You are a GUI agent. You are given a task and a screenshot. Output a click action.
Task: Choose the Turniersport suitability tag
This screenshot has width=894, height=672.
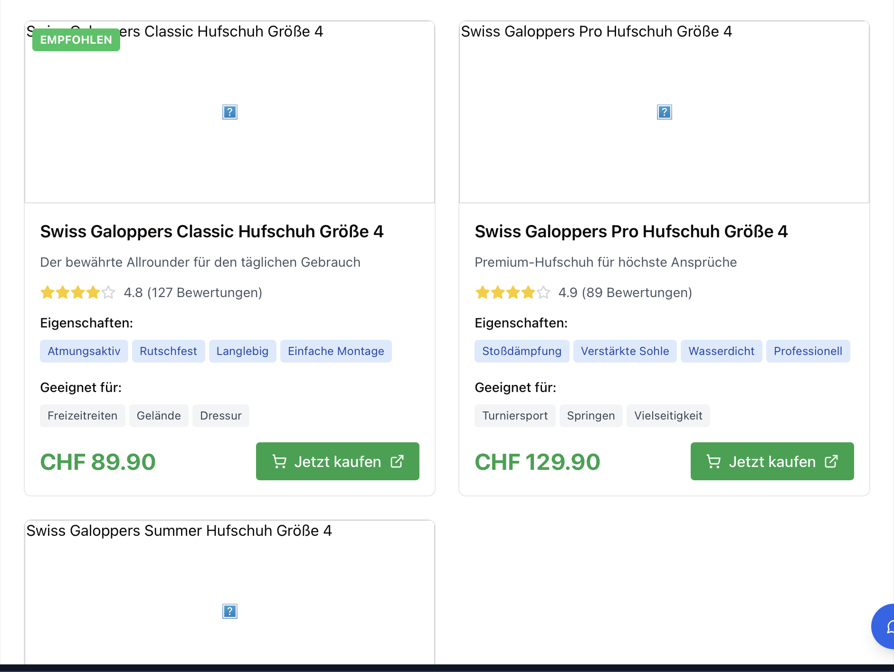pyautogui.click(x=515, y=416)
